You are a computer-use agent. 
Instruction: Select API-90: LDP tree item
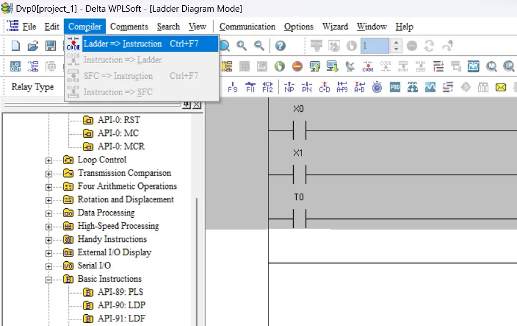tap(122, 305)
